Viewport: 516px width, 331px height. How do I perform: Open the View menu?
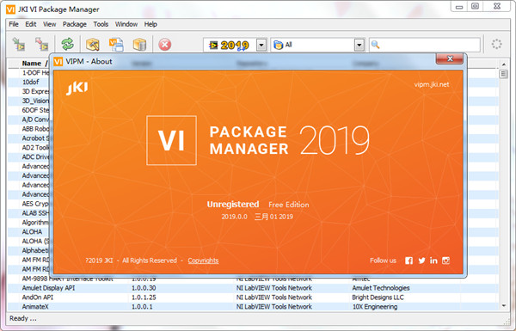(x=49, y=24)
